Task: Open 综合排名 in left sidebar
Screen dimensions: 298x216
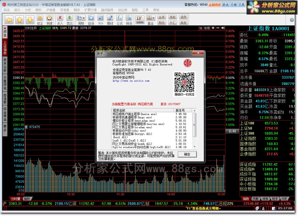Action: tap(5, 114)
